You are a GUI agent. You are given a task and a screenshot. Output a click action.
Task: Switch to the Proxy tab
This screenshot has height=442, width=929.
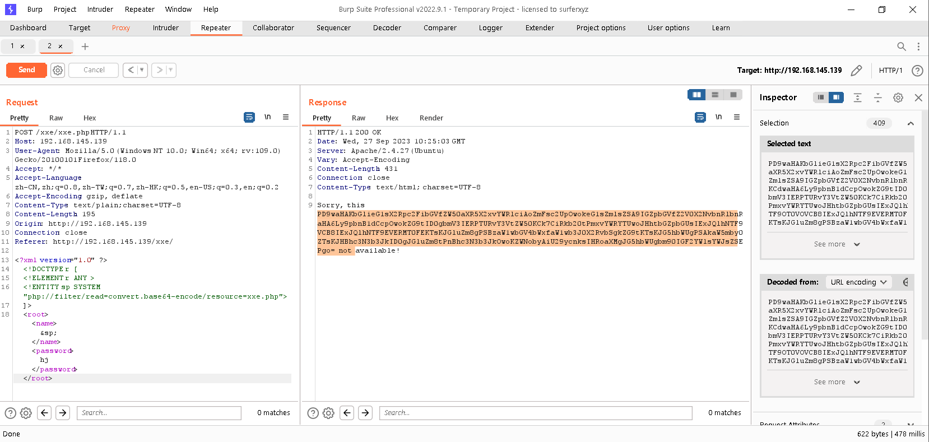tap(121, 28)
